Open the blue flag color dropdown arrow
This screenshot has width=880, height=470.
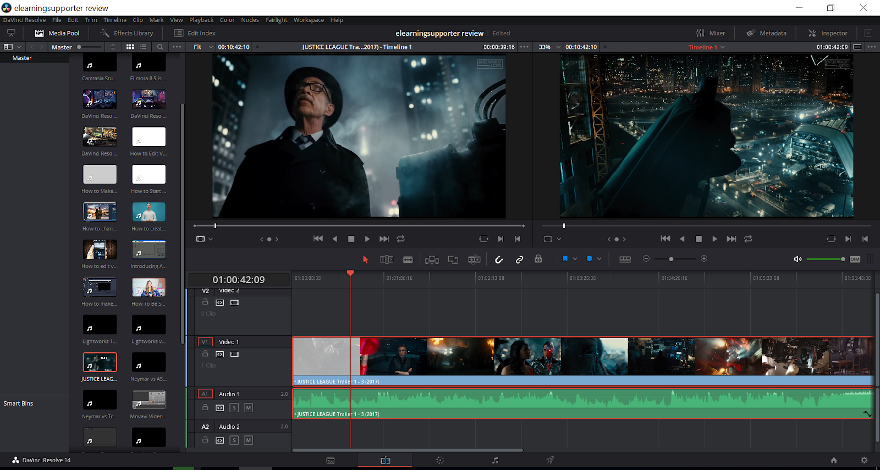pyautogui.click(x=575, y=259)
